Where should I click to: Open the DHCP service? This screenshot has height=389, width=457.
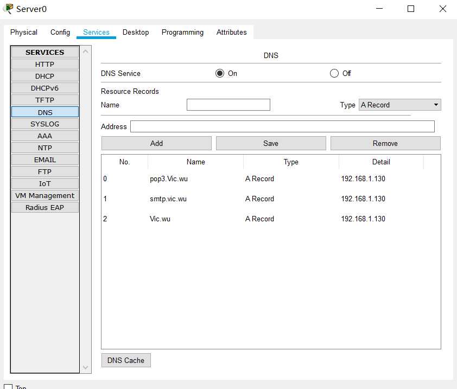tap(45, 76)
